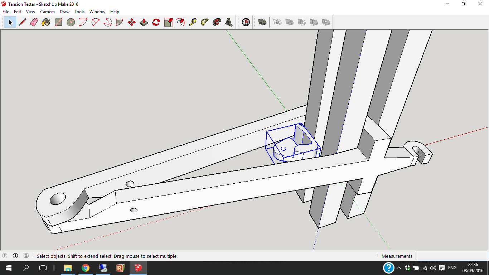Choose the Arc tool
489x275 pixels.
tap(83, 22)
